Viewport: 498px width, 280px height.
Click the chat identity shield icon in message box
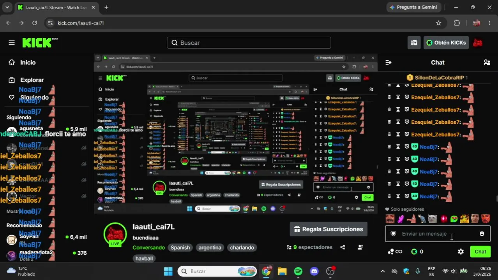394,234
